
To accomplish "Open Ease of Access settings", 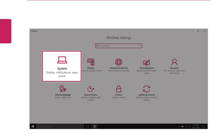I will click(x=91, y=93).
